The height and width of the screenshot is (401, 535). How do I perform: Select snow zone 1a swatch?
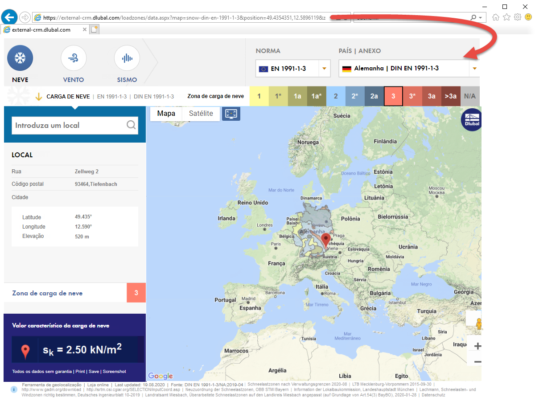point(297,96)
